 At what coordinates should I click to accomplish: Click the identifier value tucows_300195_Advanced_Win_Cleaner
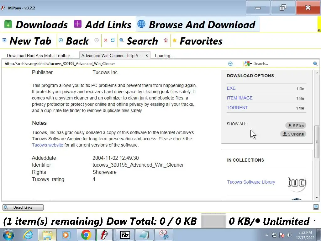click(138, 165)
